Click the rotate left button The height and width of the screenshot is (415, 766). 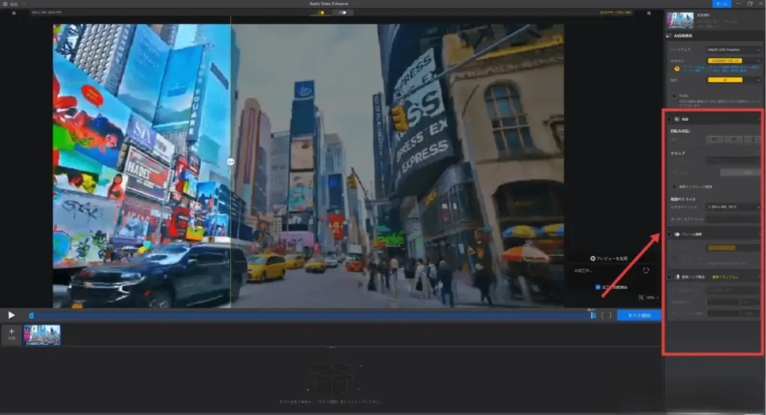[714, 140]
